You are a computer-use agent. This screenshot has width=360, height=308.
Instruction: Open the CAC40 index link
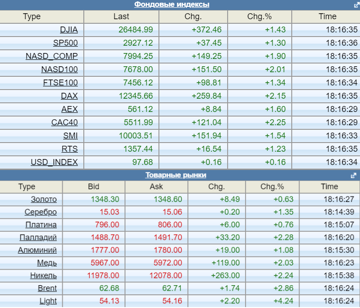pyautogui.click(x=65, y=122)
